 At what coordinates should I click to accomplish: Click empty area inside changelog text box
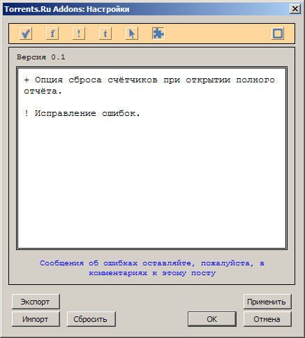(151, 182)
